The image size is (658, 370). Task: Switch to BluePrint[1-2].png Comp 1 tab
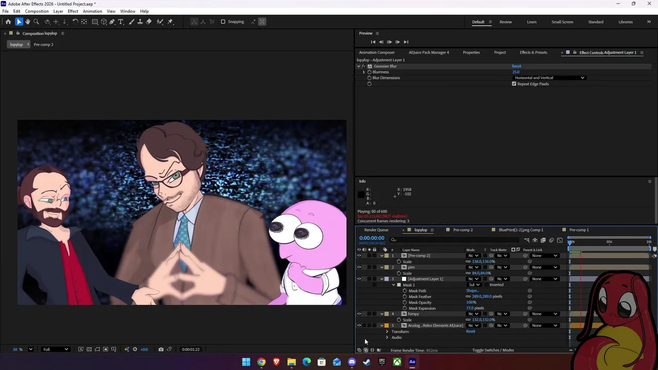521,230
